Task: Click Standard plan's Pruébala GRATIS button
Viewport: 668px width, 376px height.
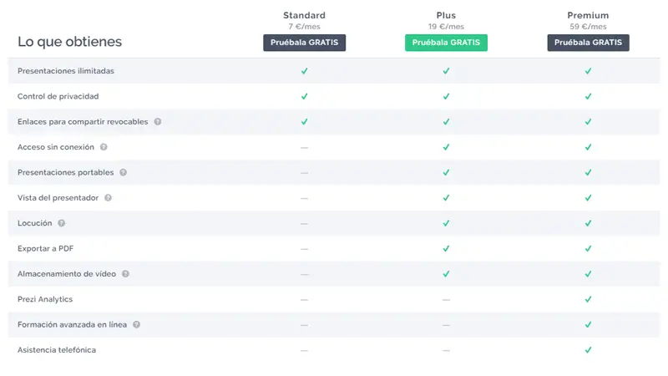Action: [x=304, y=43]
